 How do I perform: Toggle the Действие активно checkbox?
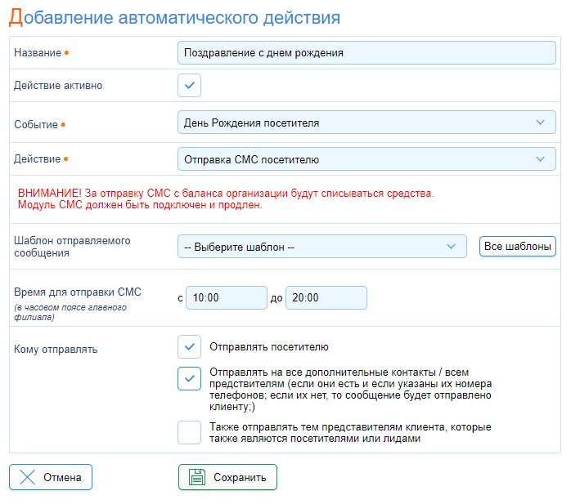tap(189, 86)
